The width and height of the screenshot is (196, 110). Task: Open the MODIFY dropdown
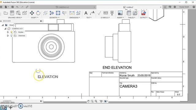[x=35, y=18]
